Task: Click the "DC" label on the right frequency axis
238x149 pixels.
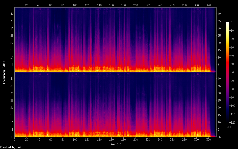Action: pos(219,137)
